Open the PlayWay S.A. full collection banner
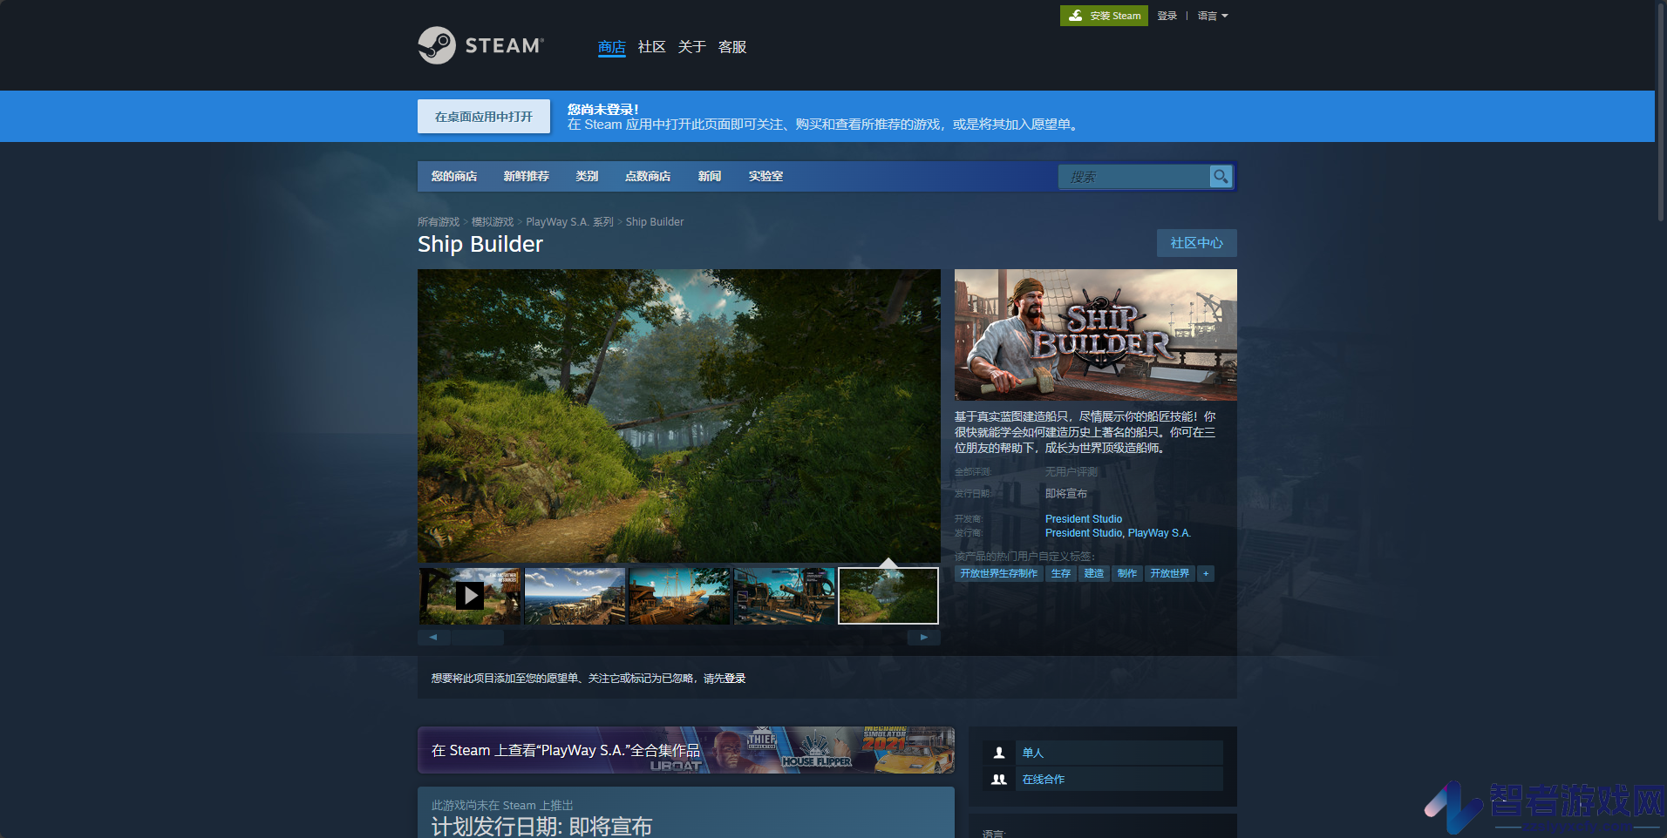 tap(686, 750)
